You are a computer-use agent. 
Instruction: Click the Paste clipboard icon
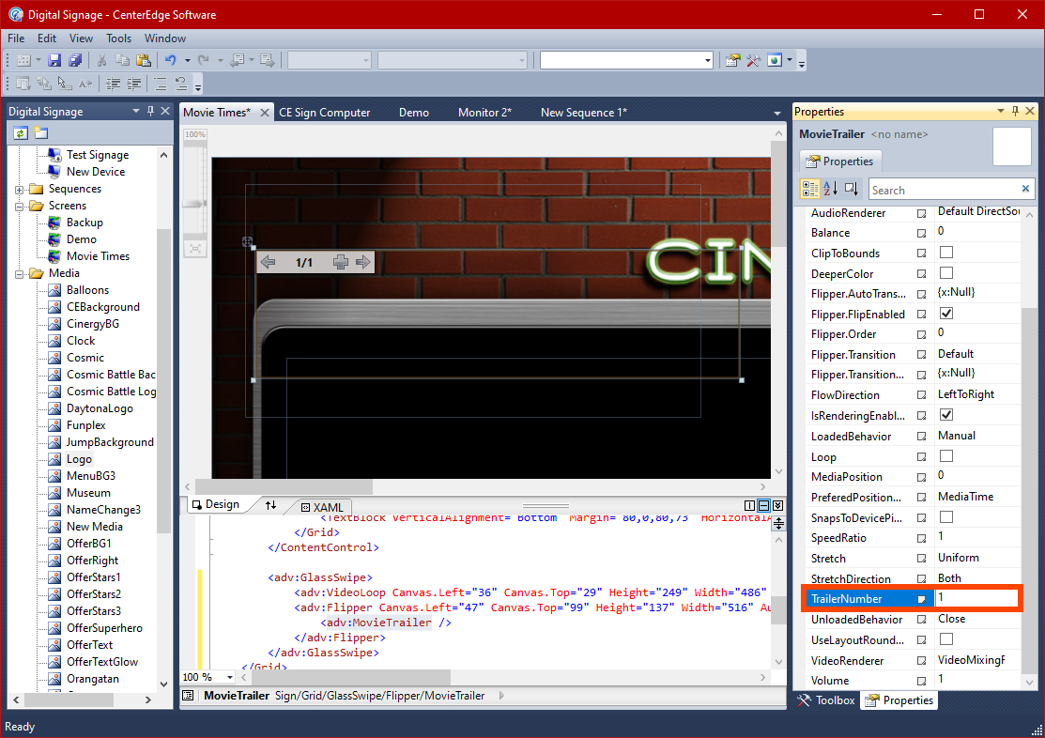144,61
